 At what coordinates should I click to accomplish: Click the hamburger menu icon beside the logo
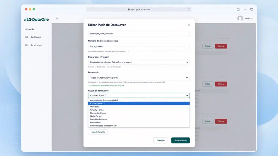click(x=57, y=18)
